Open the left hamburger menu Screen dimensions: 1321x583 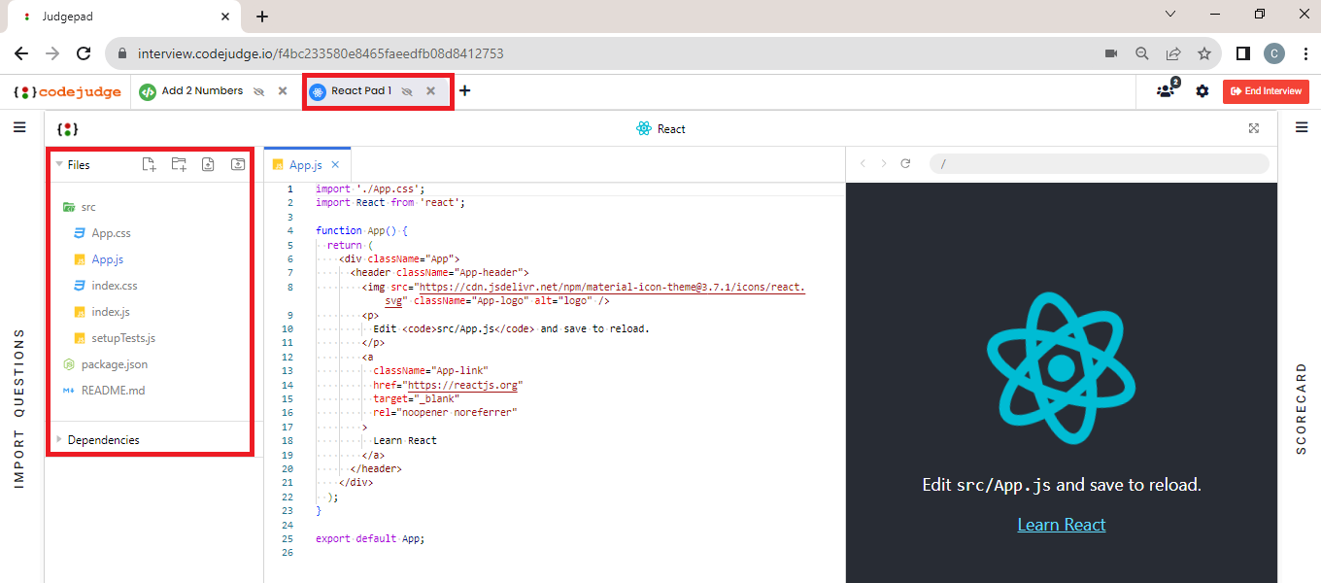tap(17, 127)
